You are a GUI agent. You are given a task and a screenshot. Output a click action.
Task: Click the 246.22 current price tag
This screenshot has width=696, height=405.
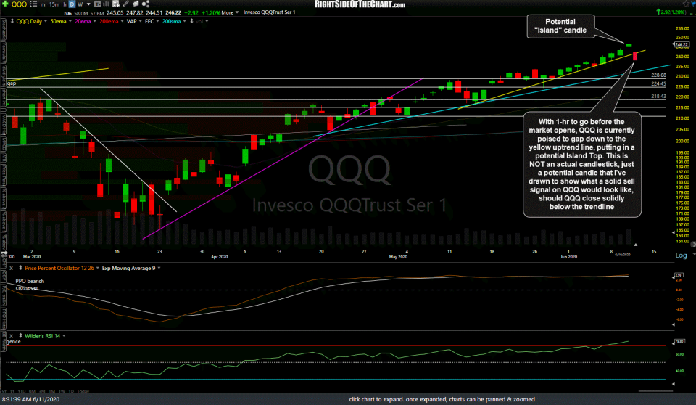point(681,44)
